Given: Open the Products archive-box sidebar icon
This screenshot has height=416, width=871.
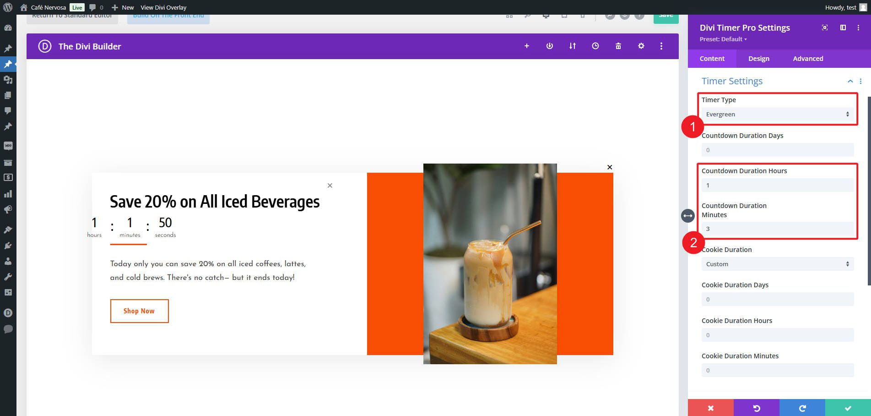Looking at the screenshot, I should point(8,163).
